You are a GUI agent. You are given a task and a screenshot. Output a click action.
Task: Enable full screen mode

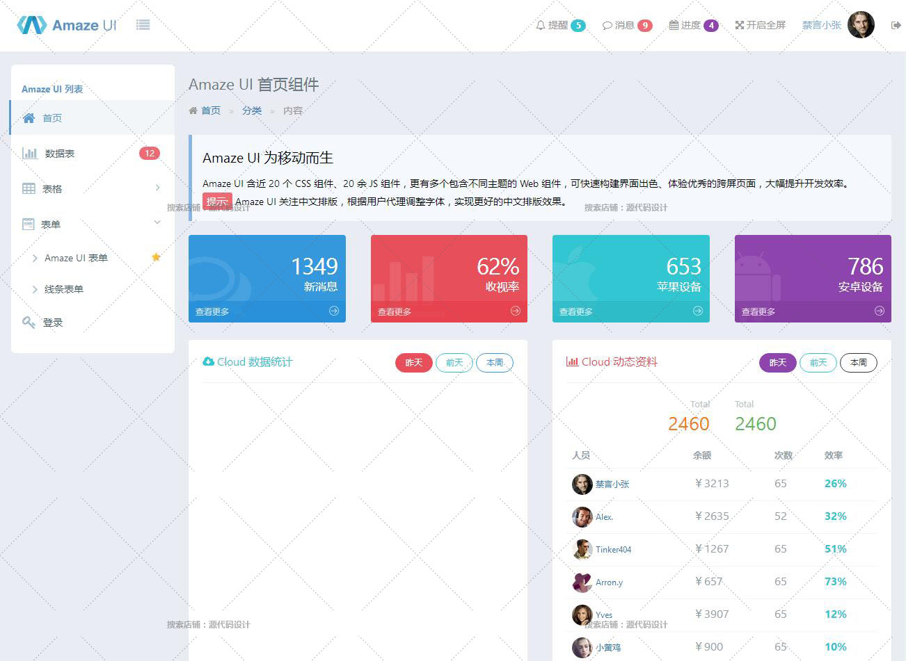(760, 26)
